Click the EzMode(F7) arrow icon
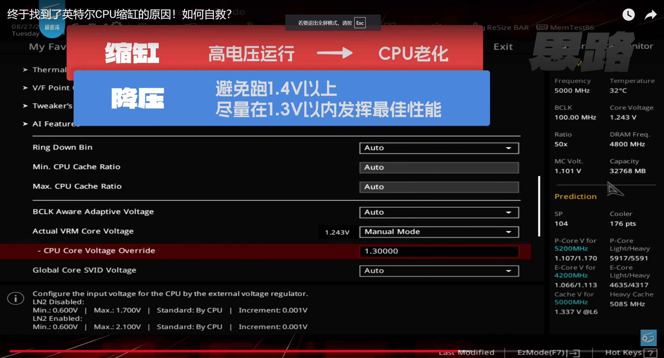 tap(574, 353)
